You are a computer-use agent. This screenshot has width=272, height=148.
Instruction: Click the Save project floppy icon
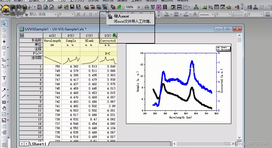pos(72,7)
